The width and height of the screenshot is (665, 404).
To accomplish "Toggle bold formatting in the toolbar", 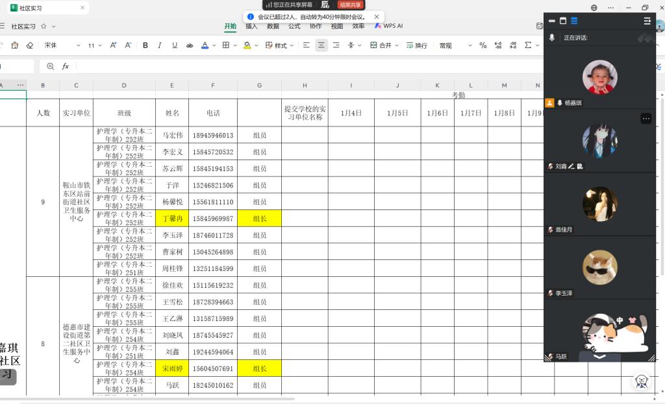I will tap(145, 45).
